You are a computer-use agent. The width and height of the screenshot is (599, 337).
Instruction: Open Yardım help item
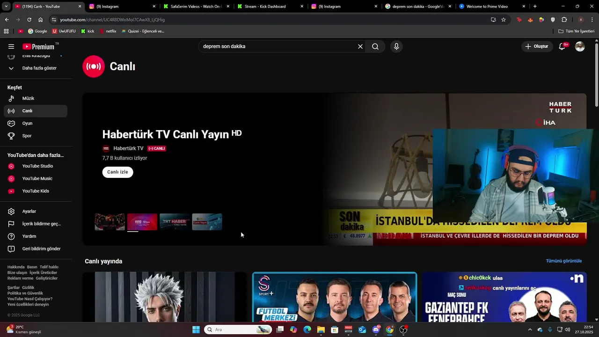coord(36,236)
